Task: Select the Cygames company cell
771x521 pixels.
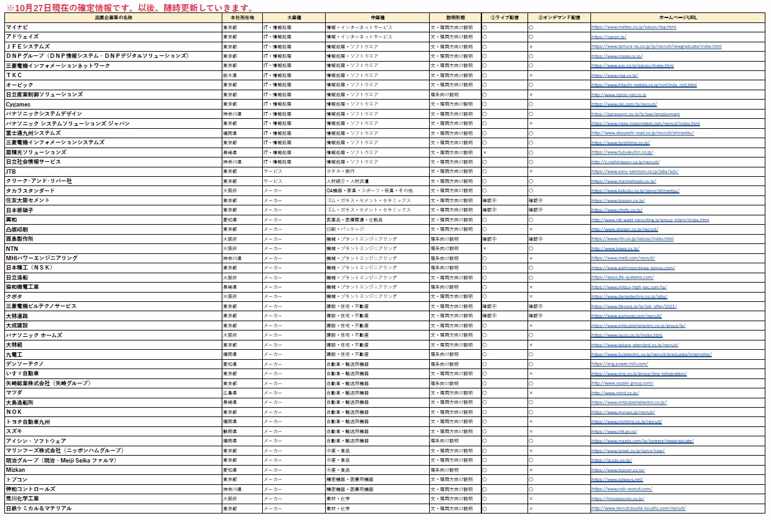Action: pos(113,105)
